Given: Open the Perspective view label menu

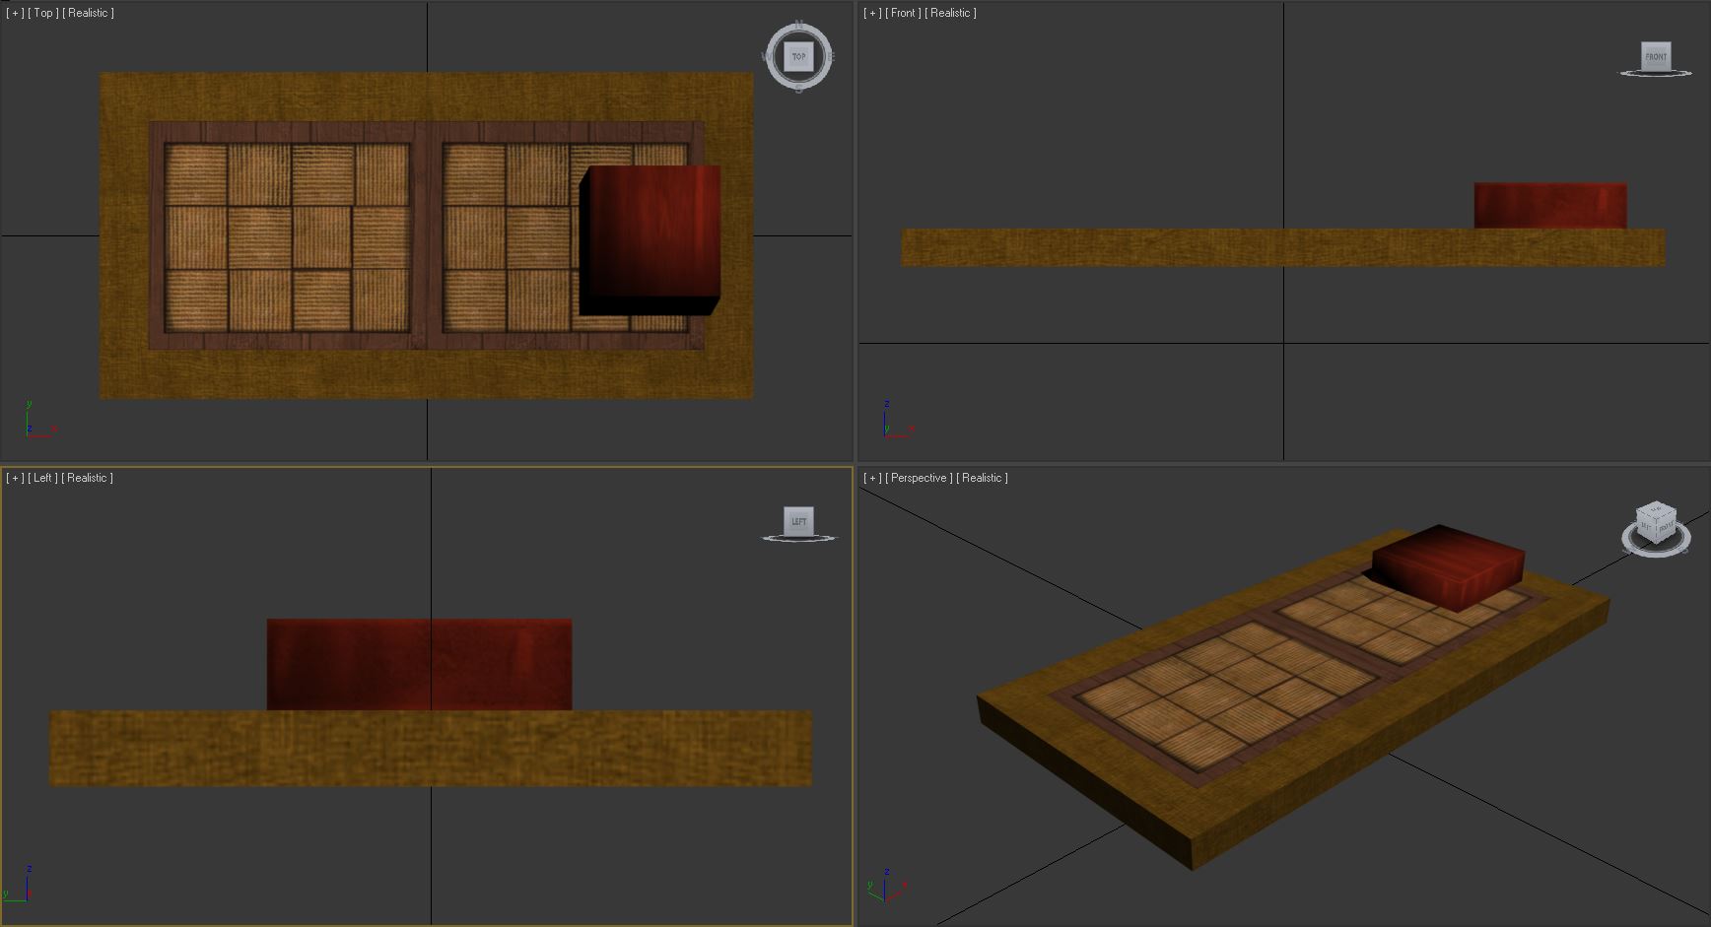Looking at the screenshot, I should pyautogui.click(x=920, y=478).
